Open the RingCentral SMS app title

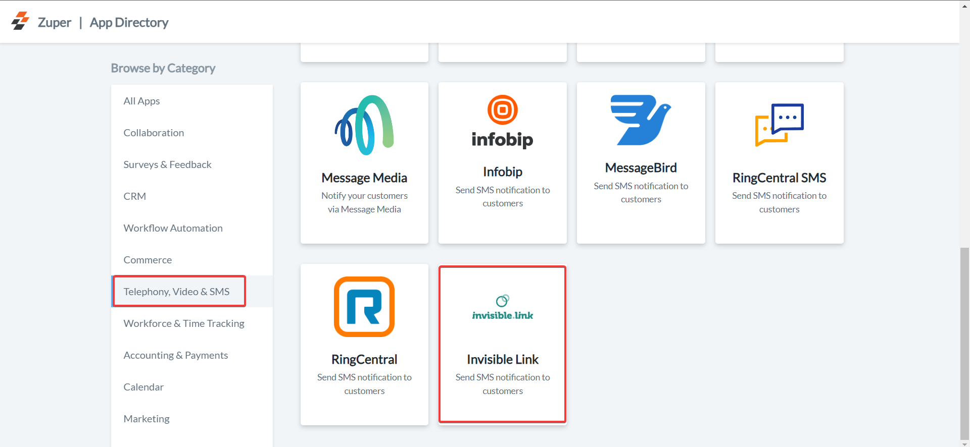point(779,178)
